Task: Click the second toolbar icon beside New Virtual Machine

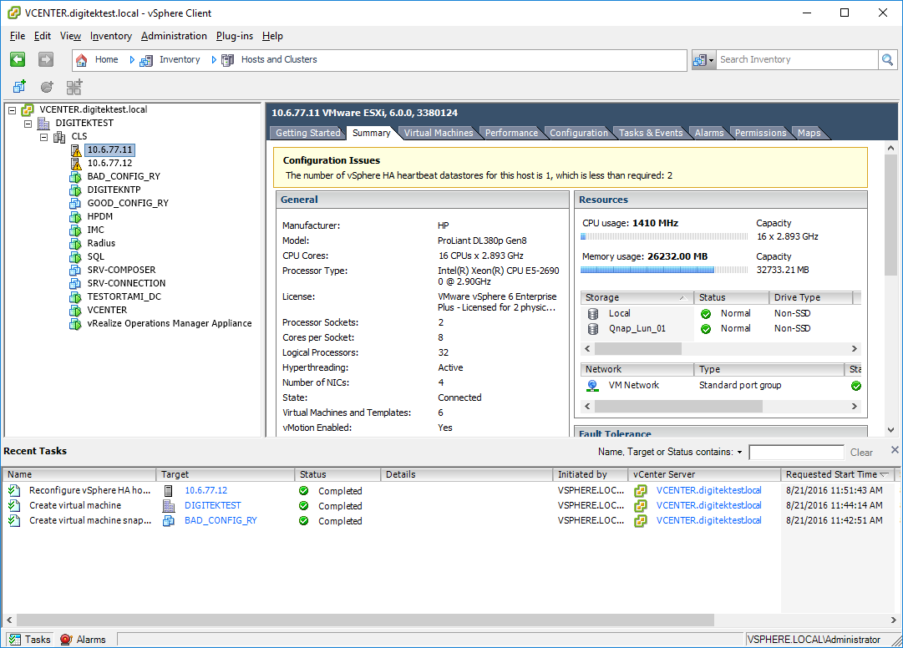Action: pyautogui.click(x=47, y=87)
